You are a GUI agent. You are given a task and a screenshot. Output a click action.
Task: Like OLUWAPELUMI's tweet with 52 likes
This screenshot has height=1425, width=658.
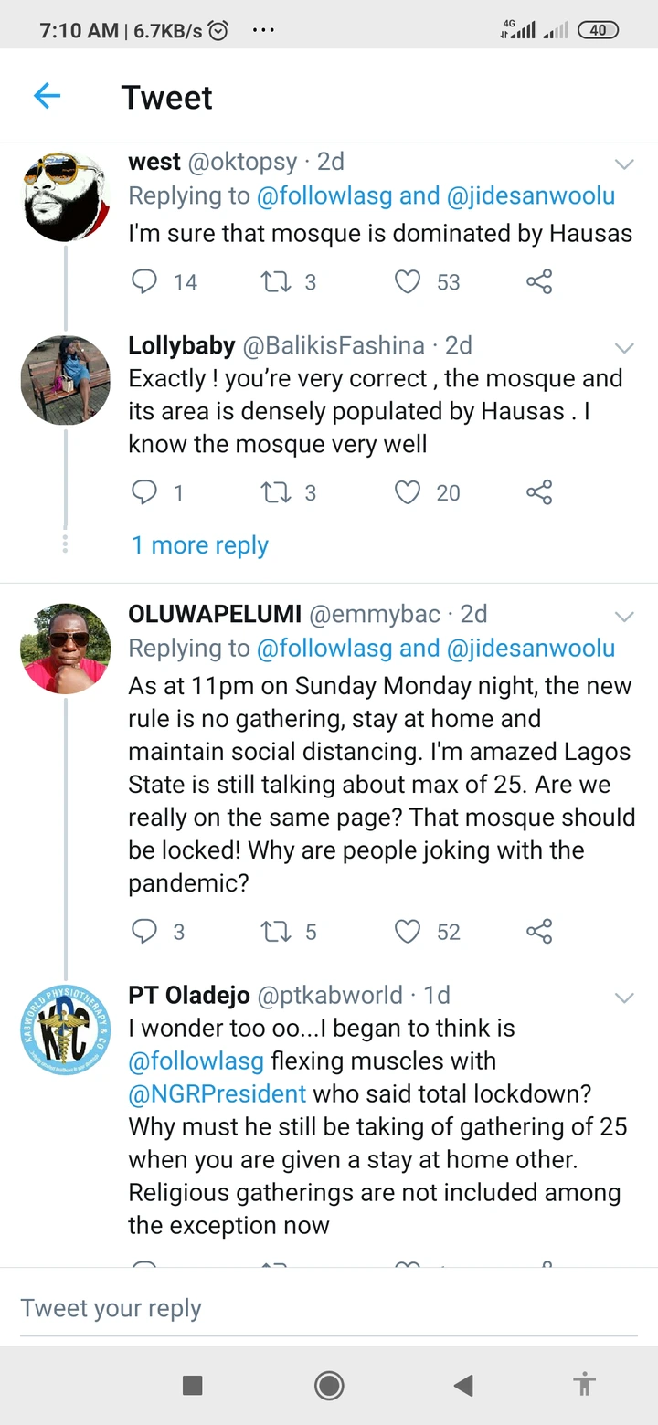pos(408,931)
